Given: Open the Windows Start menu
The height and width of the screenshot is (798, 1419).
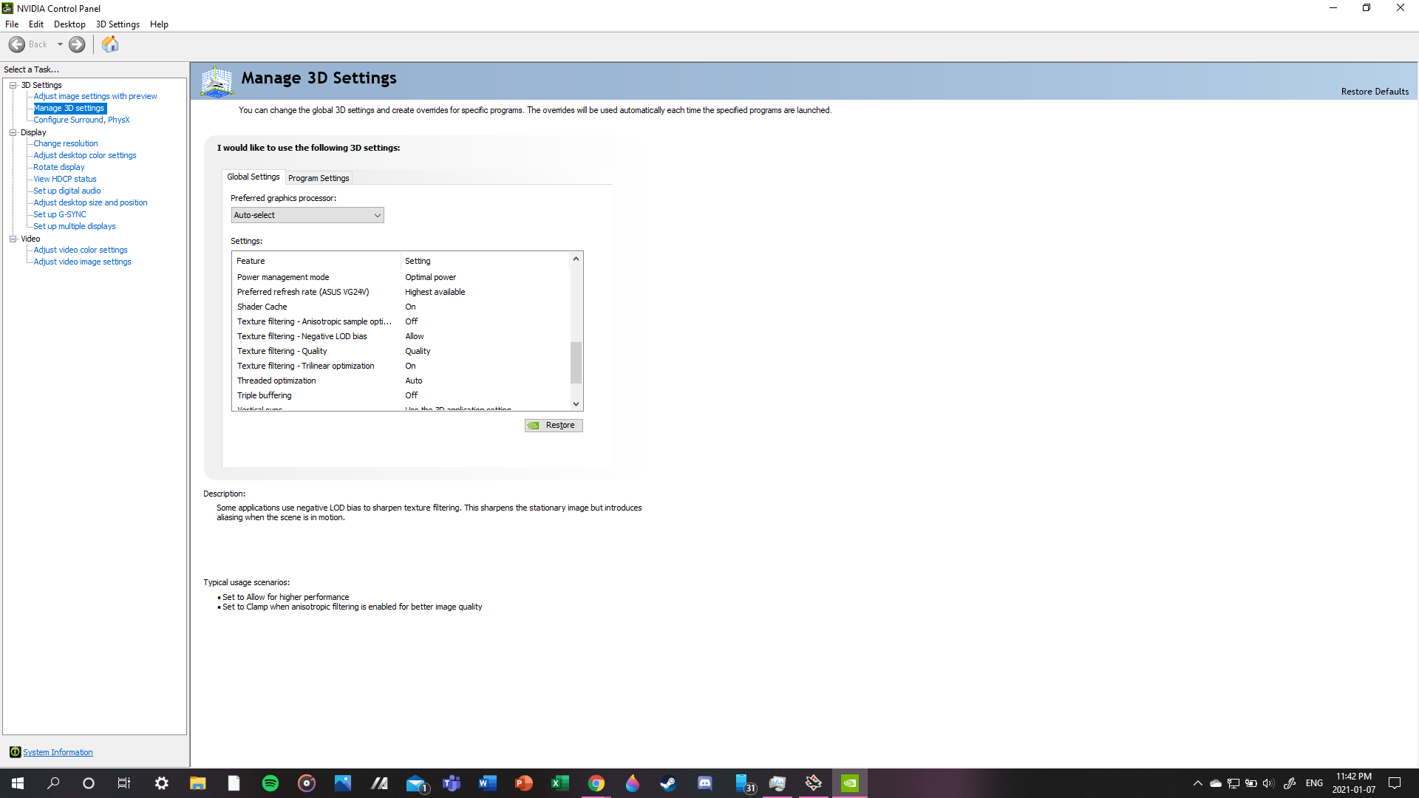Looking at the screenshot, I should tap(18, 783).
